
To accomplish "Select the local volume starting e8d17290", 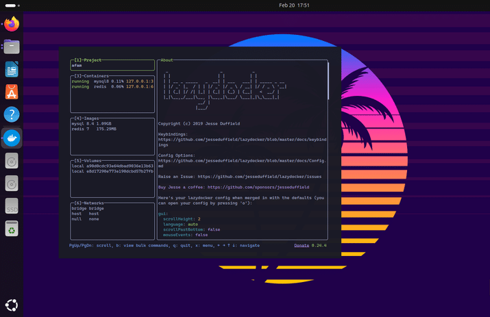I will click(112, 171).
